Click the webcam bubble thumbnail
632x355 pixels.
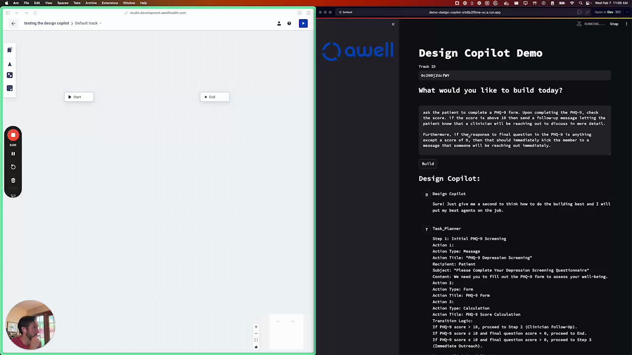pyautogui.click(x=31, y=325)
